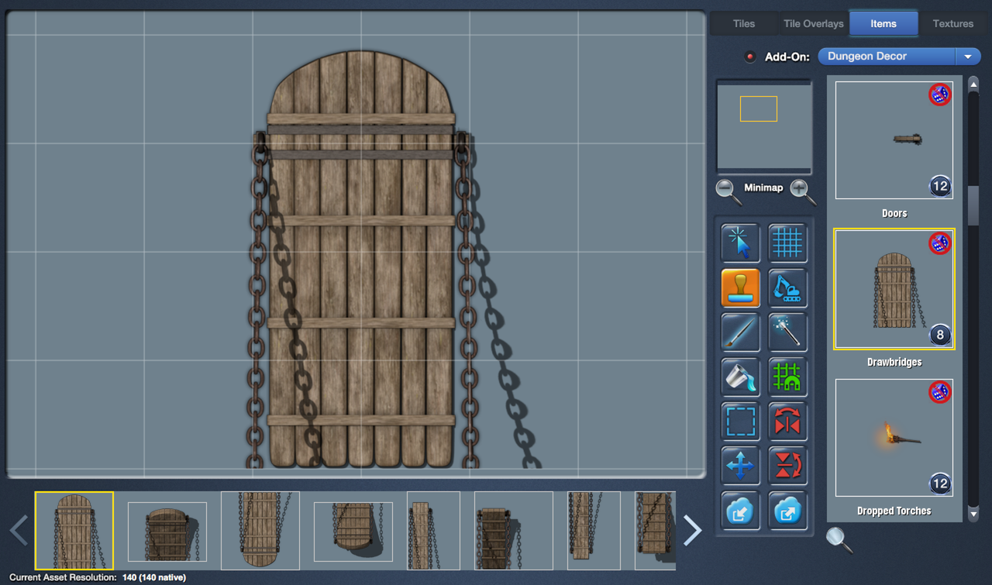Select fourth tilted drawbridge variation
Screen dimensions: 992x585
(x=353, y=532)
